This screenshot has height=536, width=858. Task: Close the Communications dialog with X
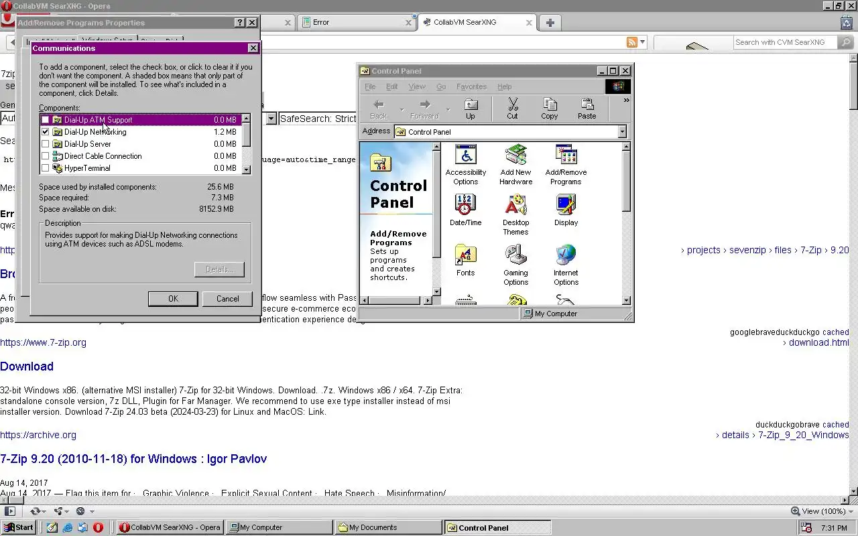tap(253, 48)
